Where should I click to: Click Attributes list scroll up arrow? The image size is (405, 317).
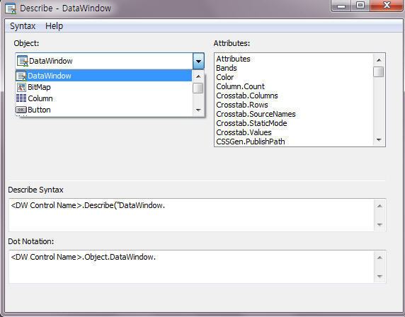(379, 60)
